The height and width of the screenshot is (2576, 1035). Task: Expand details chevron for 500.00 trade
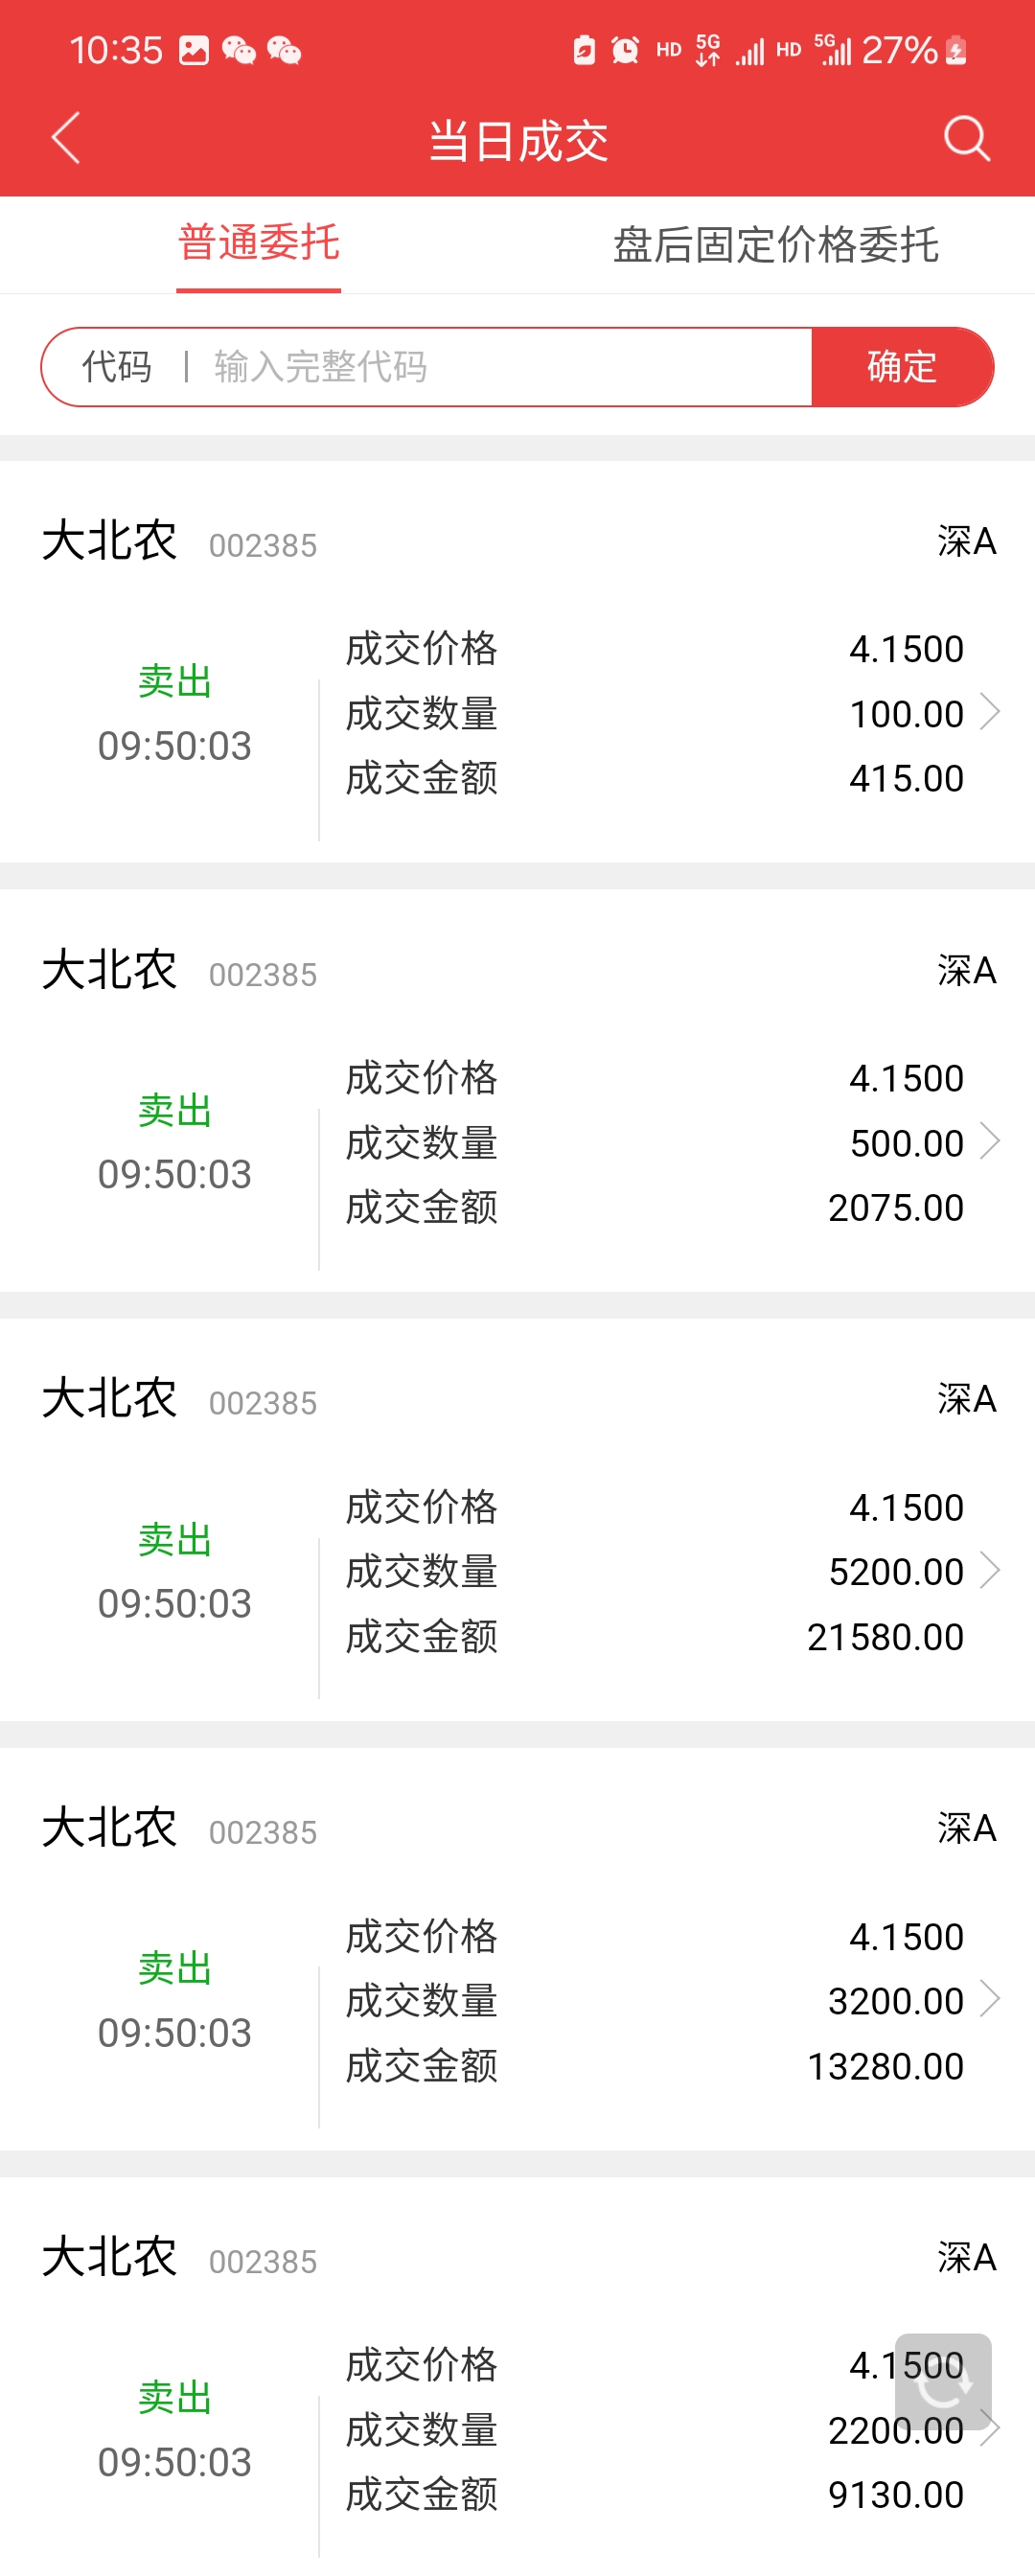[x=989, y=1141]
